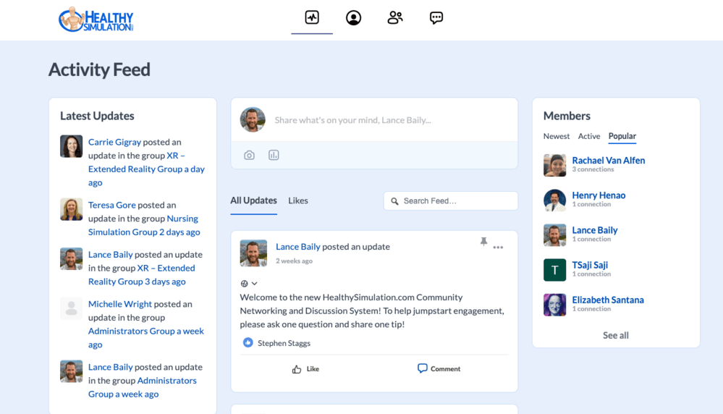
Task: Select Active members tab
Action: [x=589, y=136]
